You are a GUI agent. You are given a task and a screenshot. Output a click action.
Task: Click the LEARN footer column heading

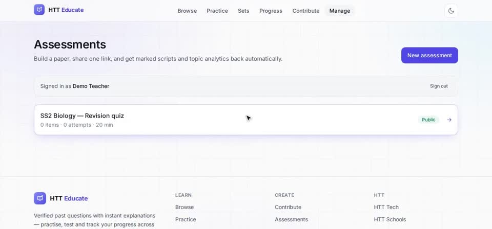pos(183,195)
